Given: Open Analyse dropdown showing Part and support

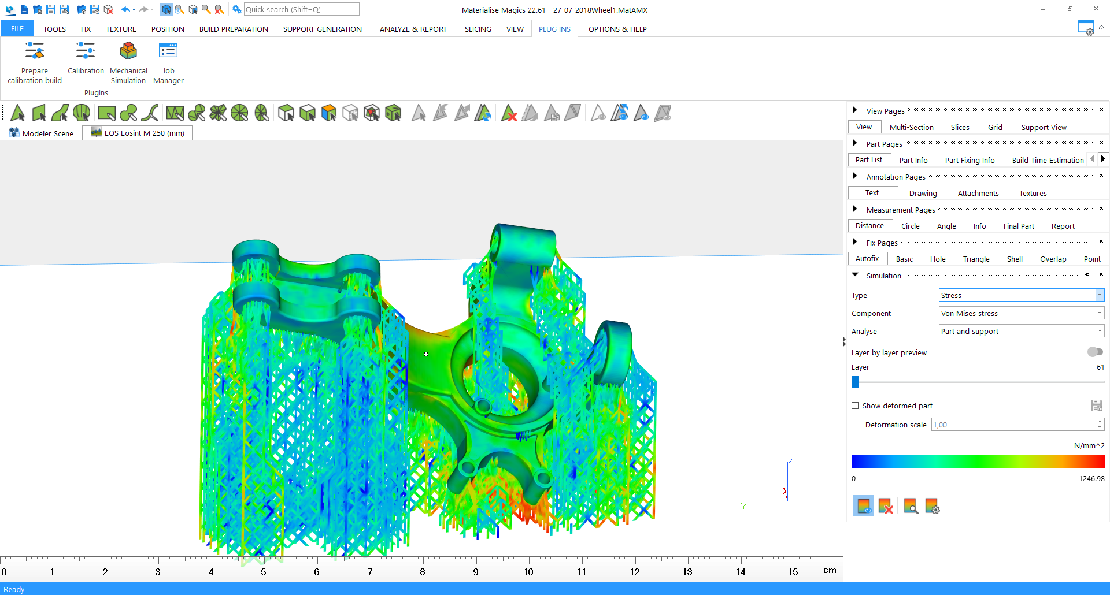Looking at the screenshot, I should tap(1021, 331).
